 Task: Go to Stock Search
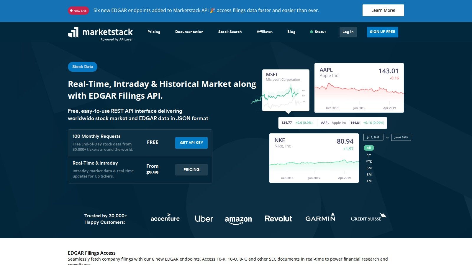pos(230,32)
